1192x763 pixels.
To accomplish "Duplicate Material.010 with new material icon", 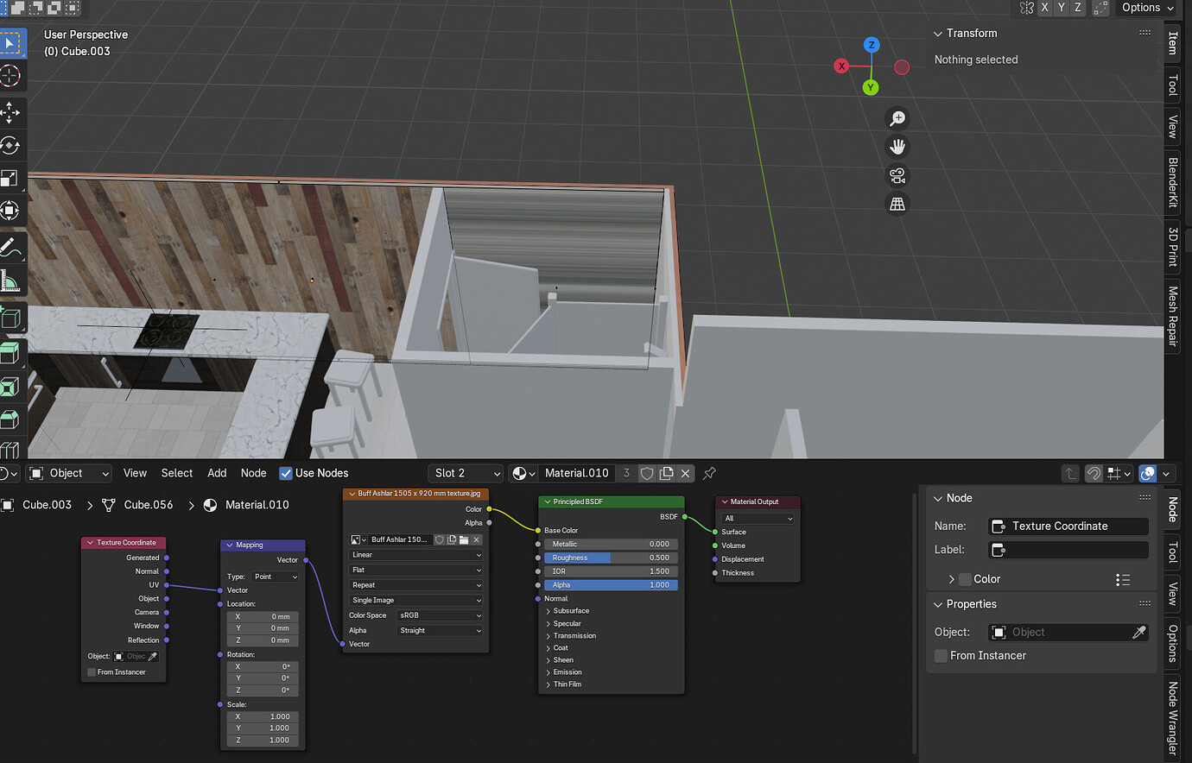I will tap(666, 473).
